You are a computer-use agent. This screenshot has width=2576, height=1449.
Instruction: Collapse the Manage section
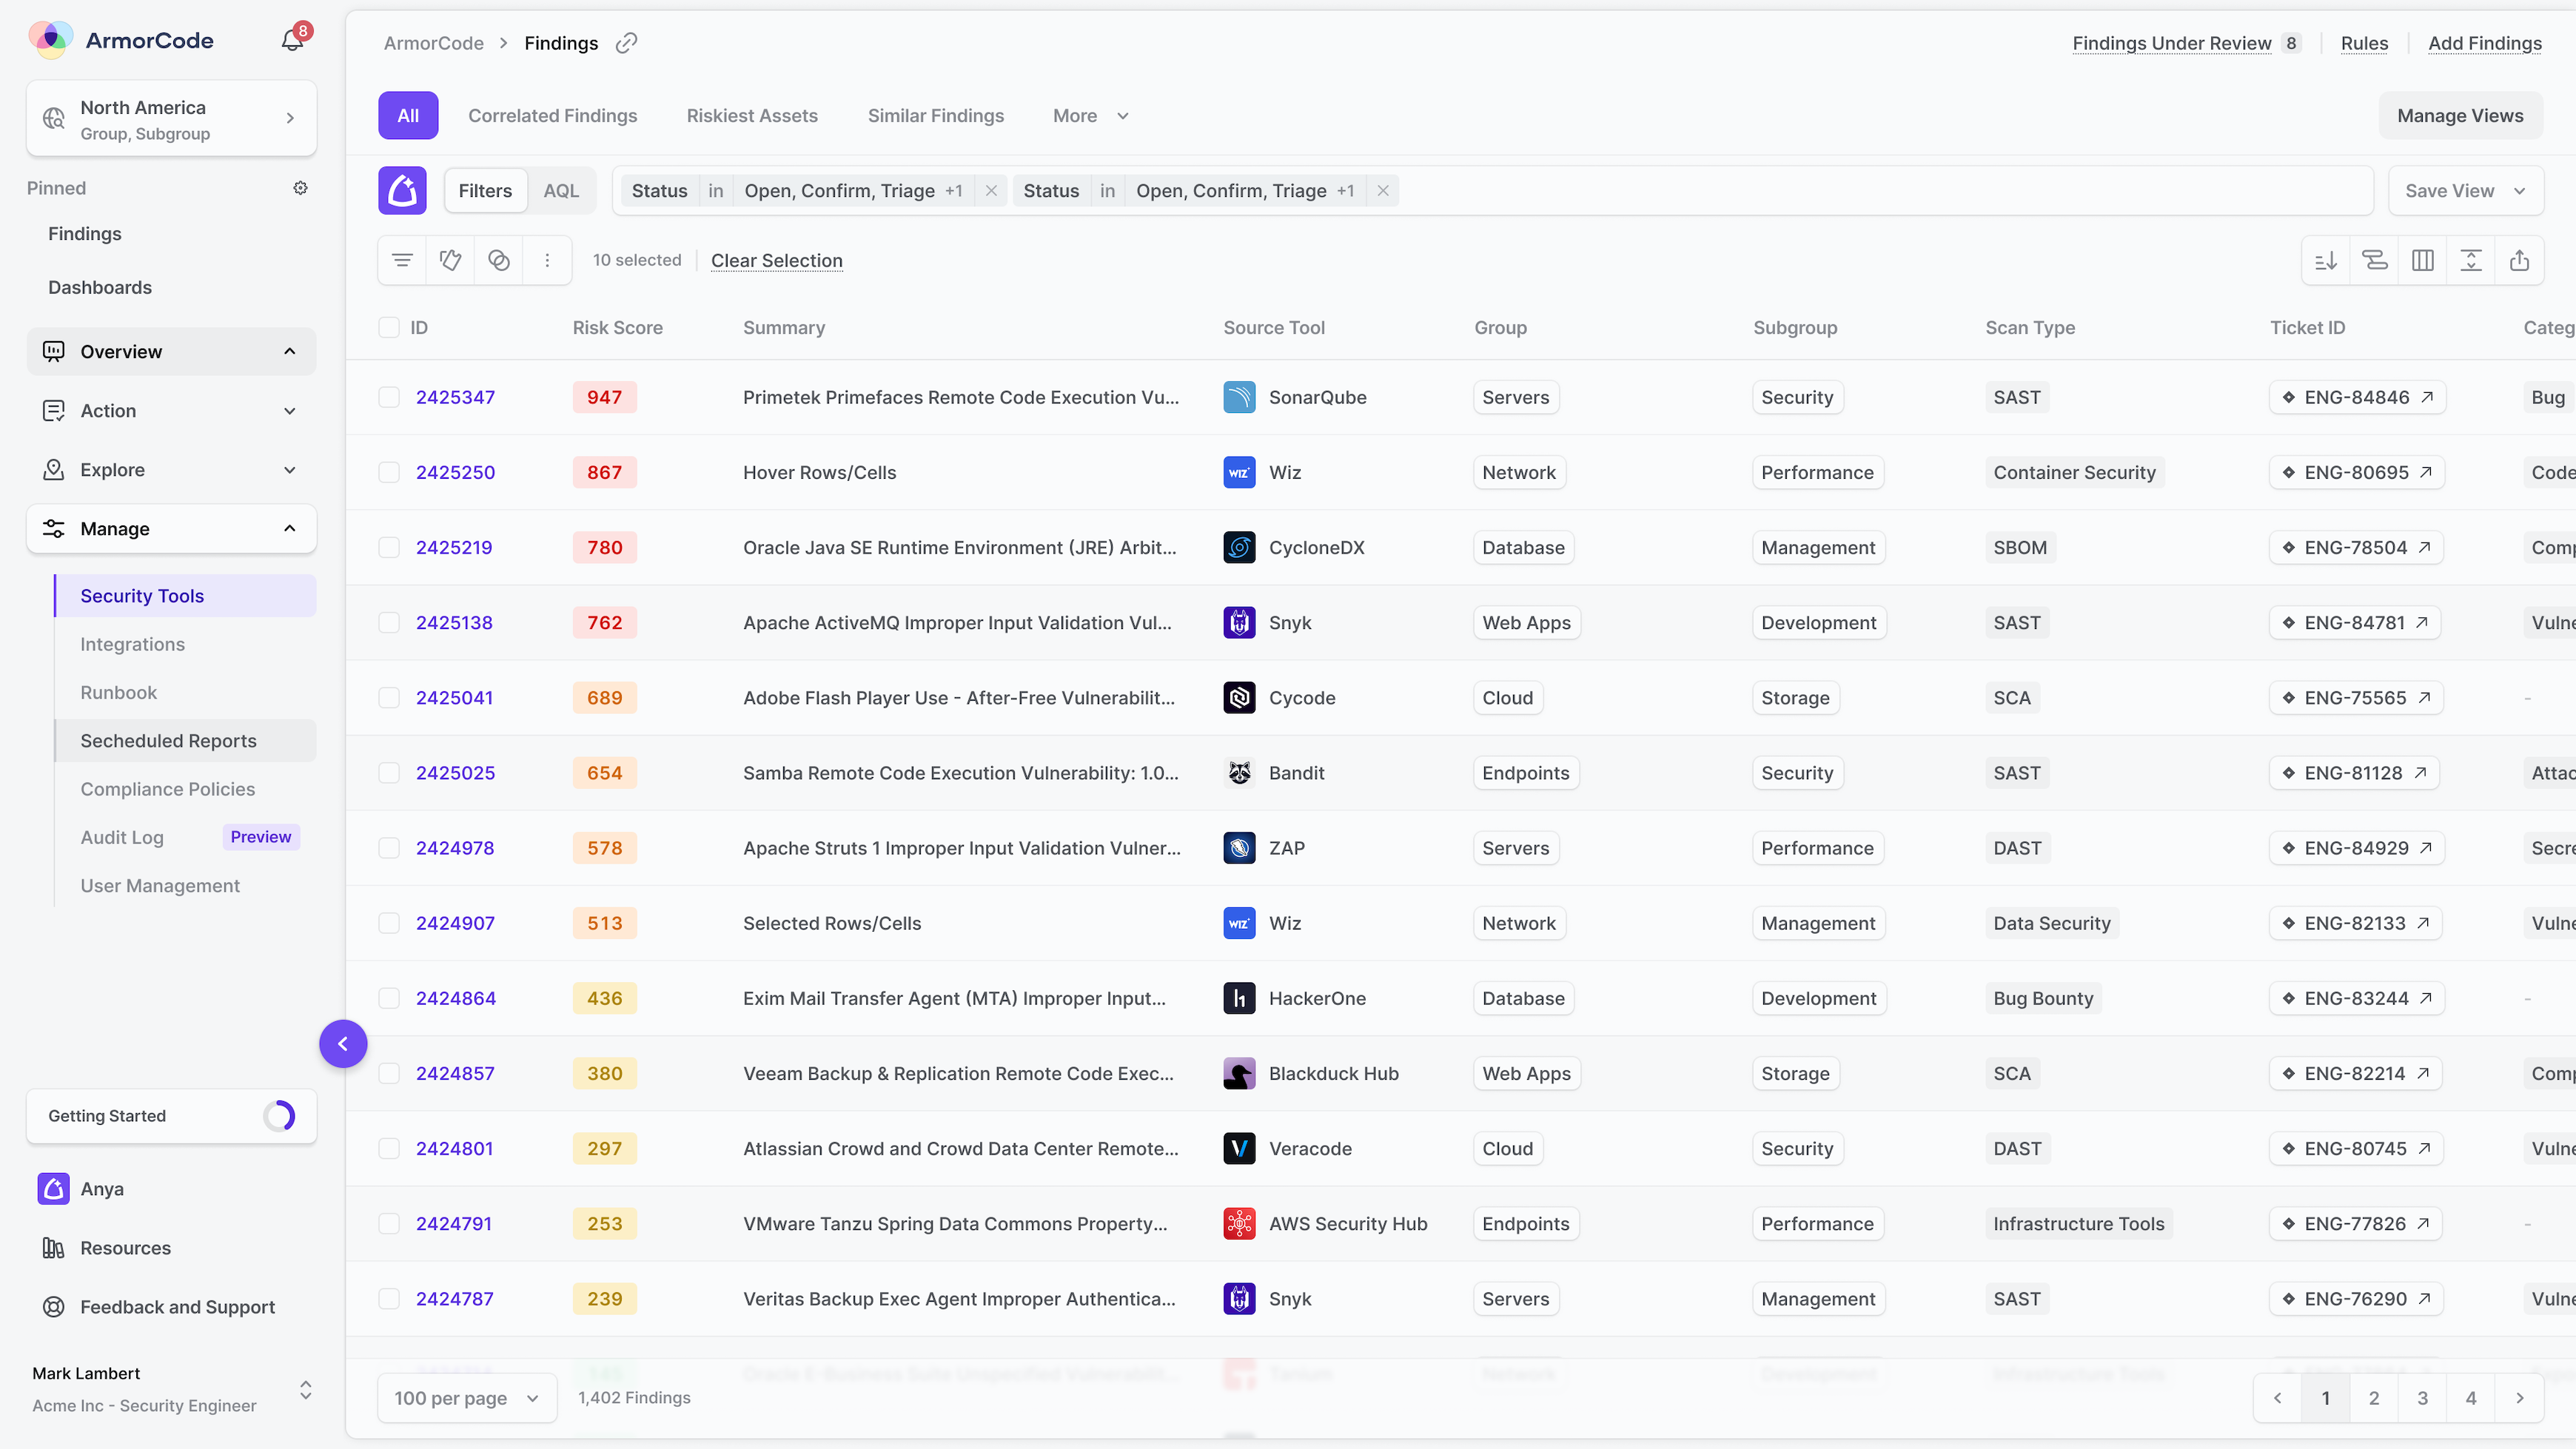[171, 528]
